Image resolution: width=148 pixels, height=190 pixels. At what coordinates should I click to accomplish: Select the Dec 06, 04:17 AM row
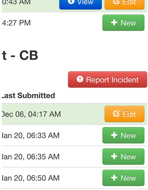[75, 114]
